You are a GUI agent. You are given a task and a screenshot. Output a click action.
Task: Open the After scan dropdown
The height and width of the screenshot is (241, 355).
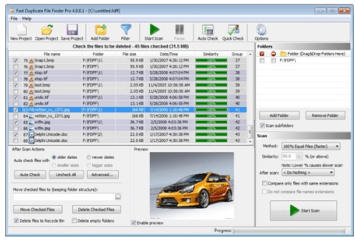tap(308, 173)
